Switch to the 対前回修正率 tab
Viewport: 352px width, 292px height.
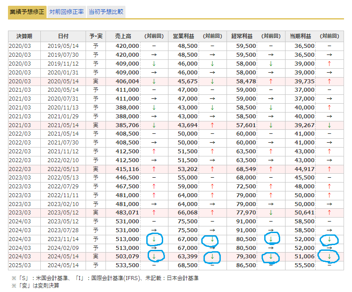click(66, 12)
